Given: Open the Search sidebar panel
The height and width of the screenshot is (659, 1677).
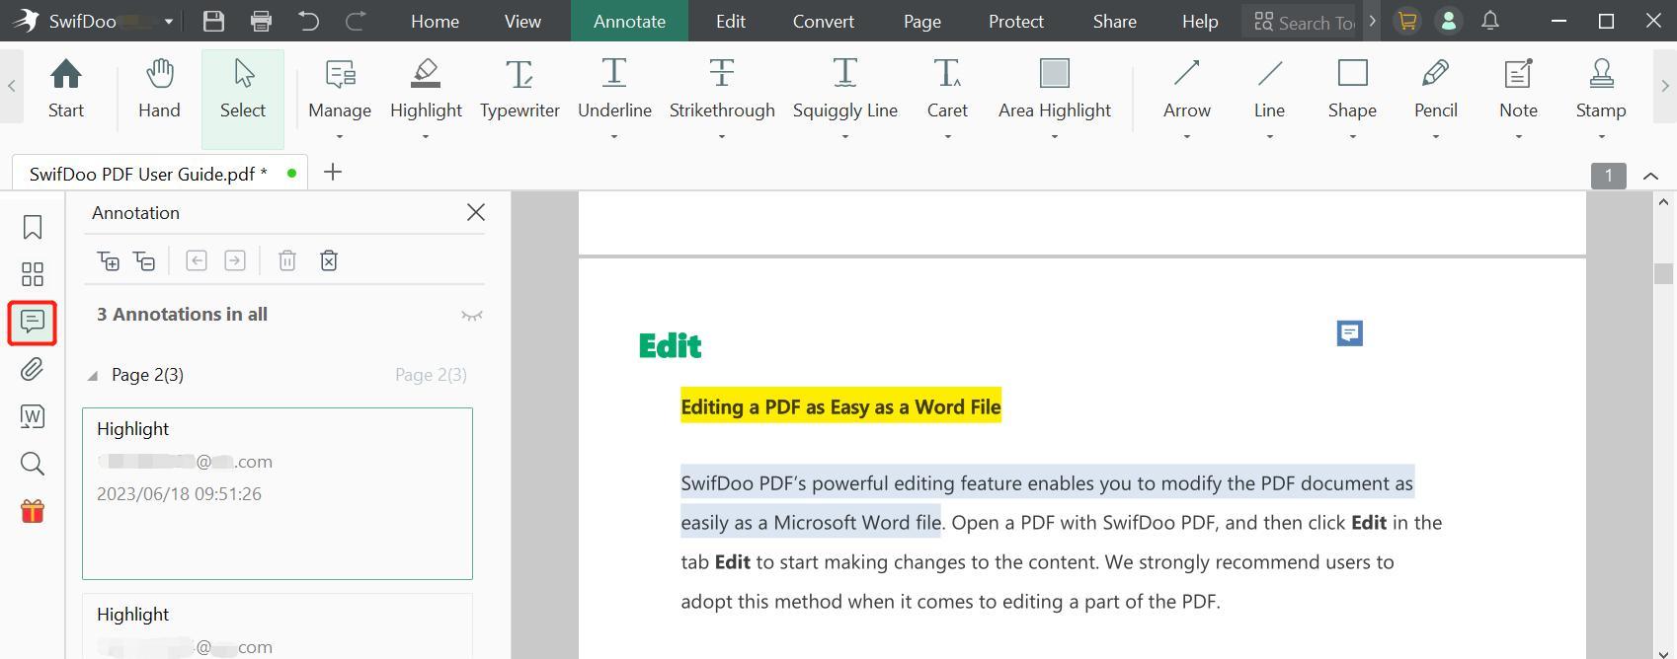Looking at the screenshot, I should point(33,464).
